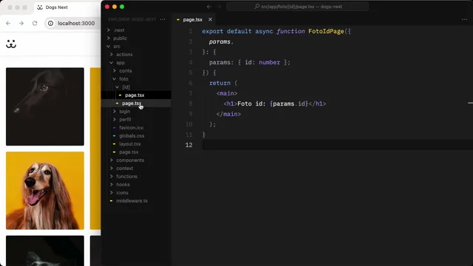Screen dimensions: 473x266
Task: Click the browser reload icon
Action: tap(35, 23)
